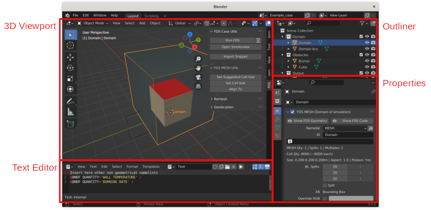Click the outliner new collection icon
431x210 pixels.
(373, 24)
